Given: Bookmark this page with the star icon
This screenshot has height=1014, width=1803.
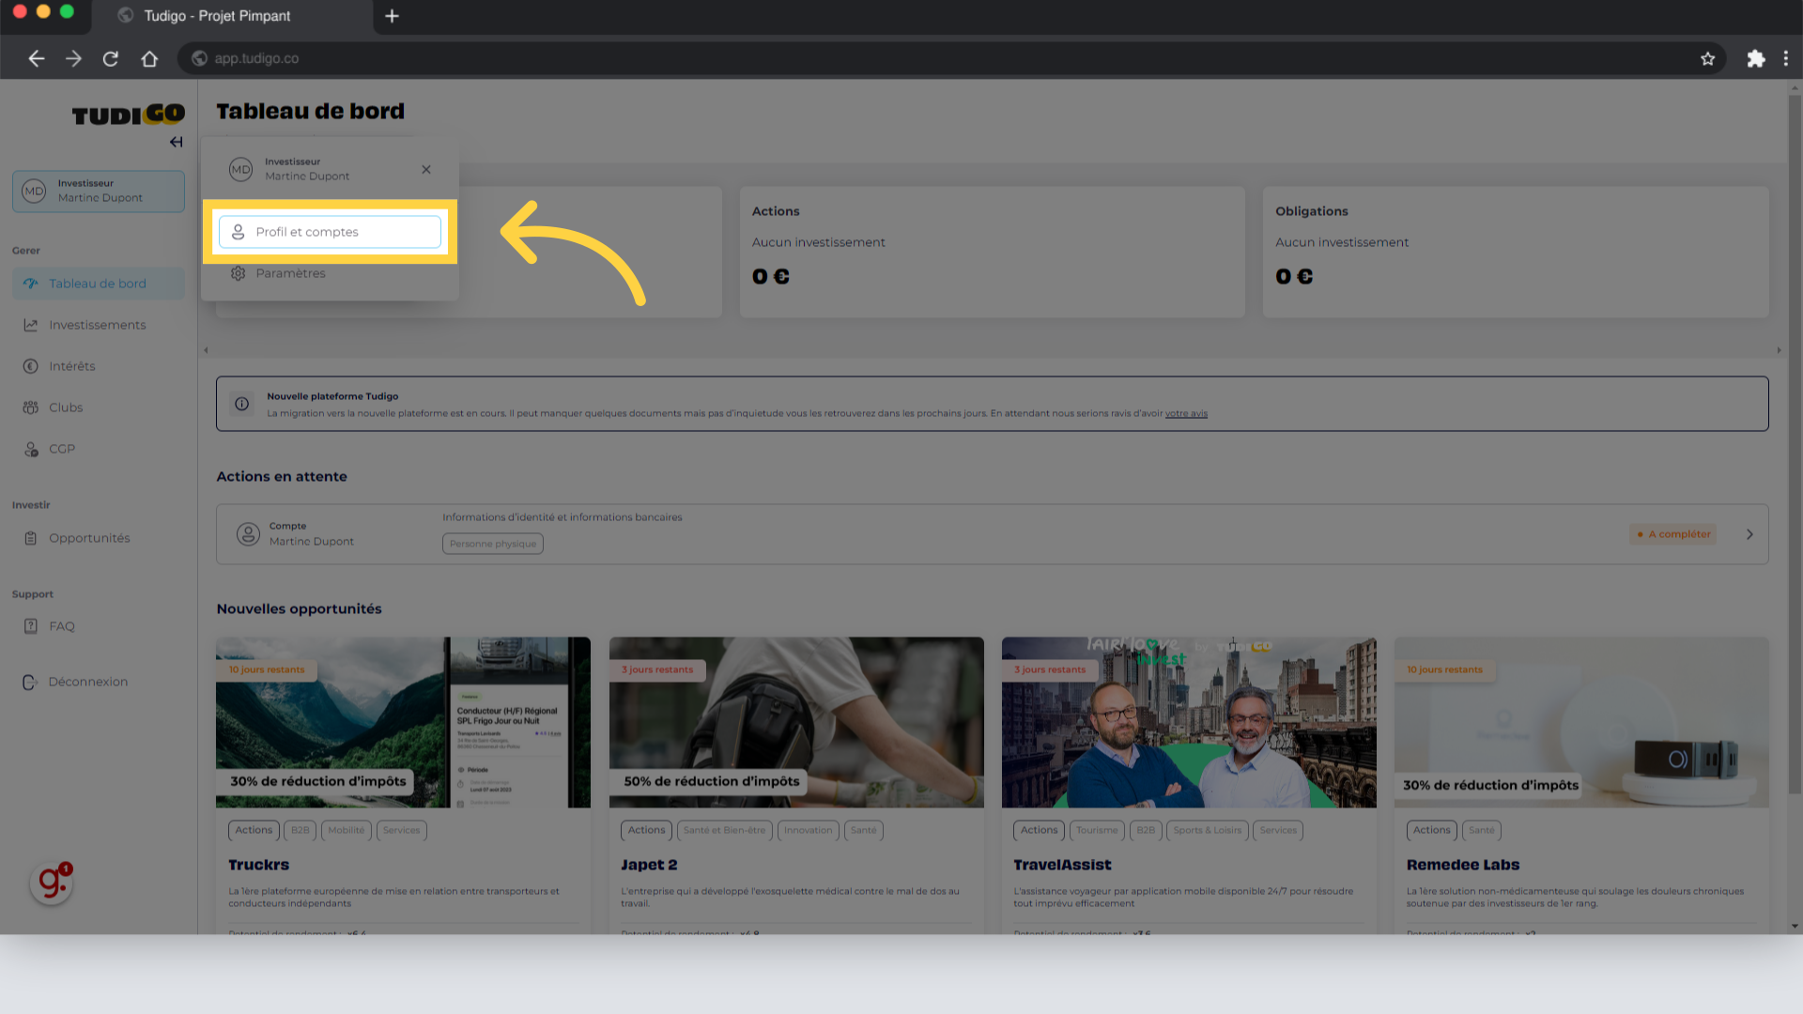Looking at the screenshot, I should [x=1707, y=58].
